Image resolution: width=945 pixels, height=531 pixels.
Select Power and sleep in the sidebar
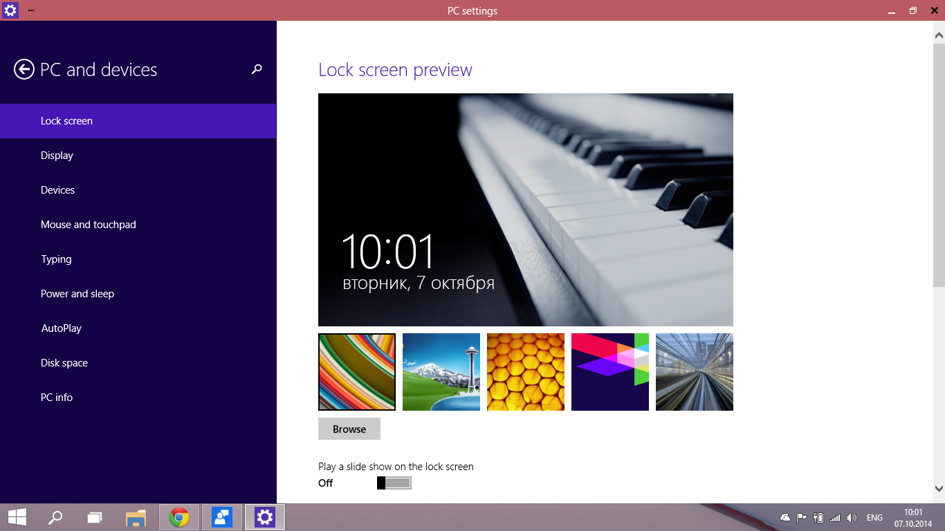tap(77, 294)
